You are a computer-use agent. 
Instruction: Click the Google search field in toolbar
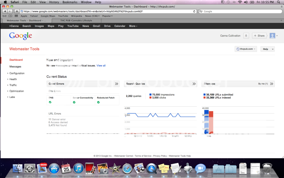tap(240, 11)
